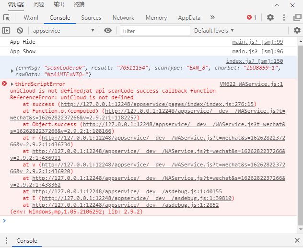303x248 pixels.
Task: Toggle the live expression eye icon
Action: (x=108, y=31)
